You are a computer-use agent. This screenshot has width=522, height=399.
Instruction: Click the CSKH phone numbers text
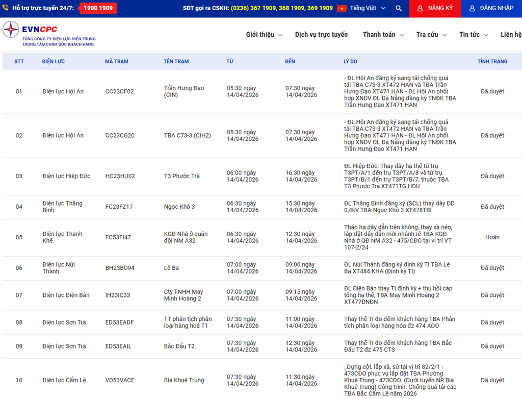coord(281,9)
